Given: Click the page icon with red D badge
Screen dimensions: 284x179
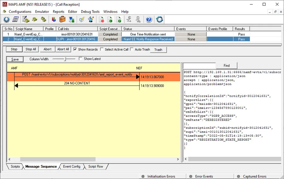Looking at the screenshot, I should (102, 19).
